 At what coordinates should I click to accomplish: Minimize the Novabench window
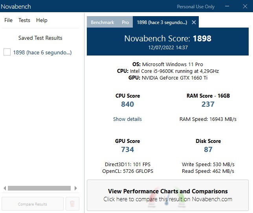(227, 6)
